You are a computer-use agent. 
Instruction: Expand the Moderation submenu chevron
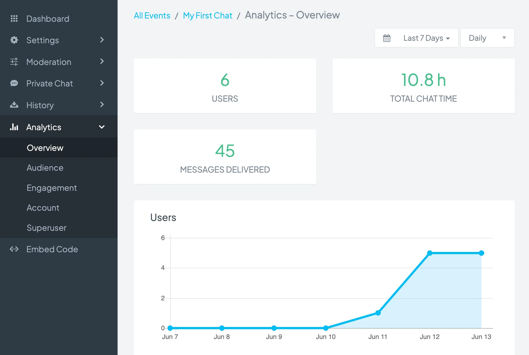click(102, 61)
